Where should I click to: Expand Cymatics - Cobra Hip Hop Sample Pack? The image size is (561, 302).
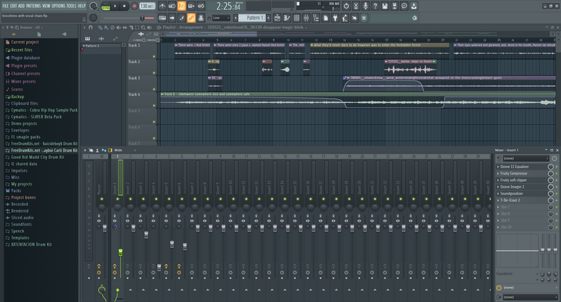(x=44, y=110)
